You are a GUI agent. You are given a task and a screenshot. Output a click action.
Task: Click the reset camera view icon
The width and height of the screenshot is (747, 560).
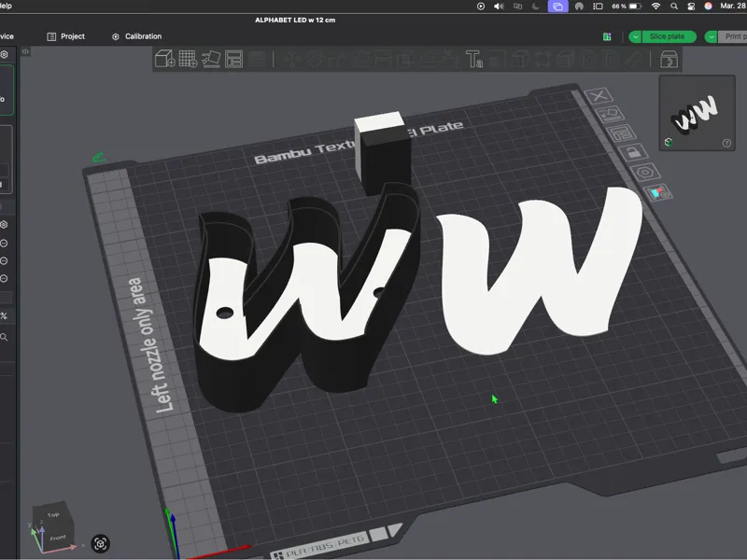point(100,543)
